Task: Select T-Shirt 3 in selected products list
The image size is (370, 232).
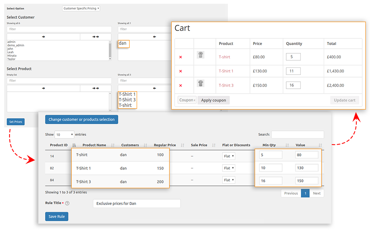Action: click(127, 100)
